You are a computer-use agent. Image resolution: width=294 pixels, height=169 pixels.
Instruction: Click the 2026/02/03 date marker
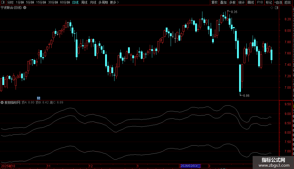pos(190,166)
